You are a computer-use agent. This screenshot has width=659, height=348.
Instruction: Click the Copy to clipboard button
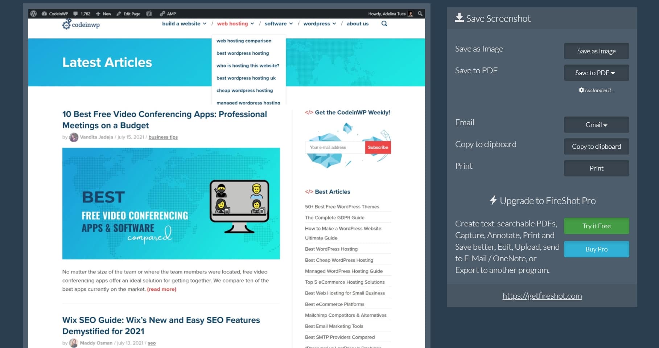[x=596, y=147]
